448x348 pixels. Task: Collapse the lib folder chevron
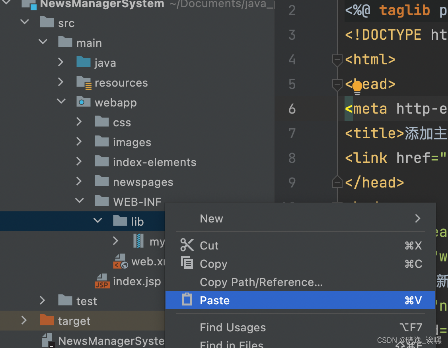tap(98, 220)
